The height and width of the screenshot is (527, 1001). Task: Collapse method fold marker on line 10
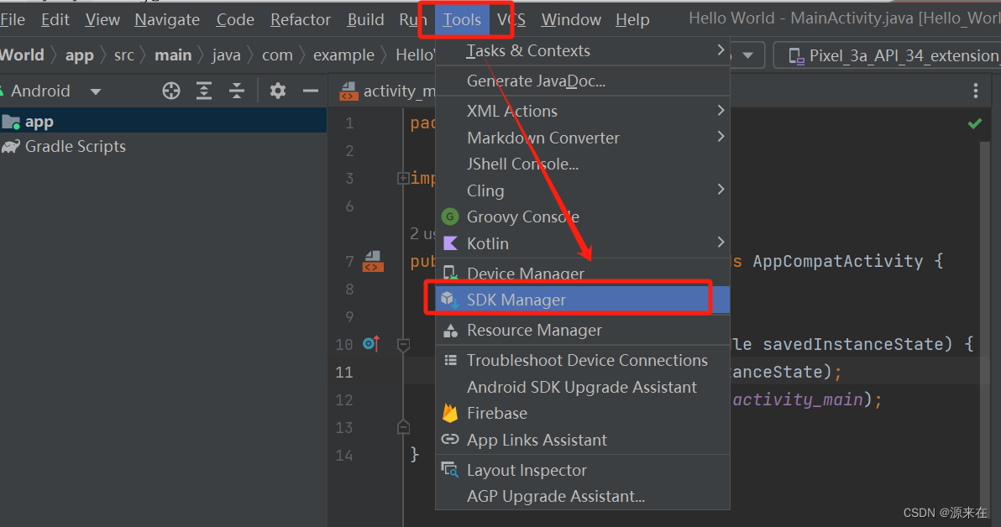tap(403, 345)
